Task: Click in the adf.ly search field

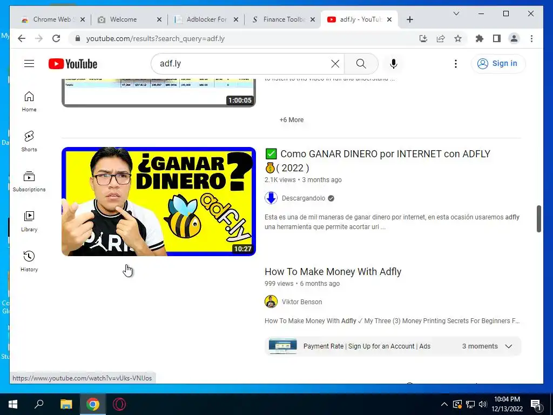Action: pos(244,64)
